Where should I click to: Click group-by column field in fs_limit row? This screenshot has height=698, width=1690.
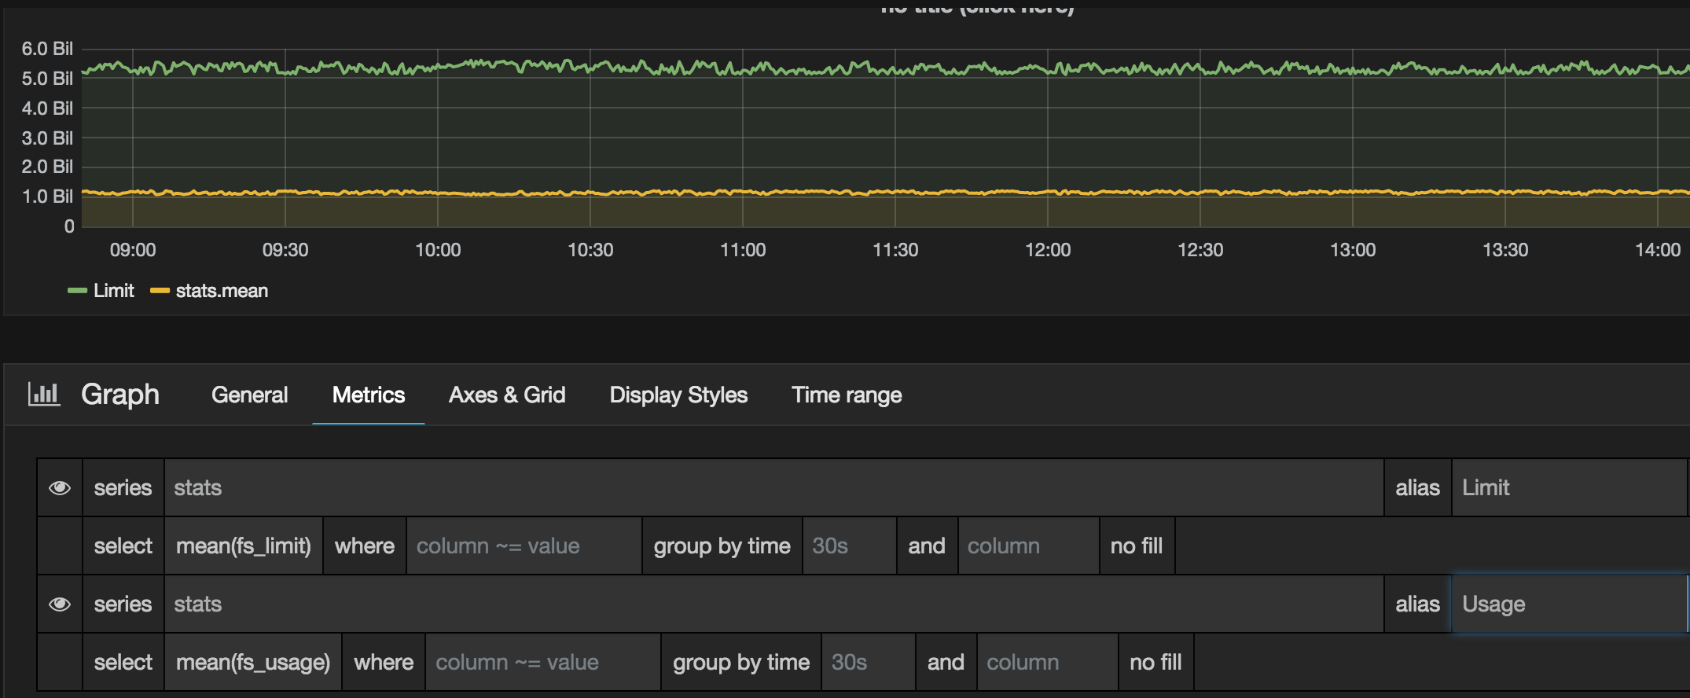pyautogui.click(x=1028, y=546)
